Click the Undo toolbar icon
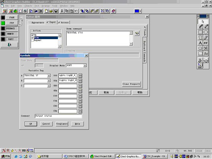The height and width of the screenshot is (159, 212). 76,11
